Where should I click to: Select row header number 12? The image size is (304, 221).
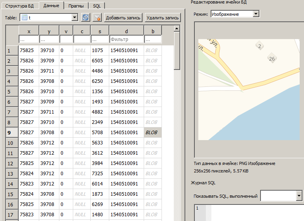tap(12, 163)
